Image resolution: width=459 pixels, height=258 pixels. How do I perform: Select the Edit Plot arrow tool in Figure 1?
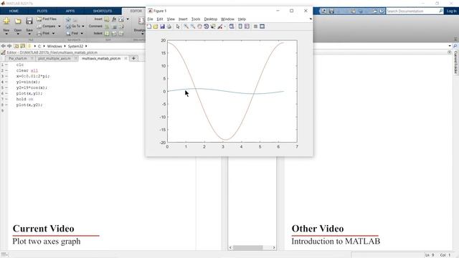pos(178,27)
